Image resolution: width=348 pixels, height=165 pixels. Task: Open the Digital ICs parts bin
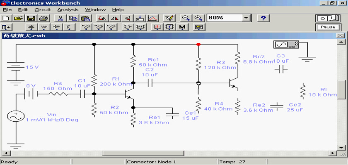pos(111,27)
